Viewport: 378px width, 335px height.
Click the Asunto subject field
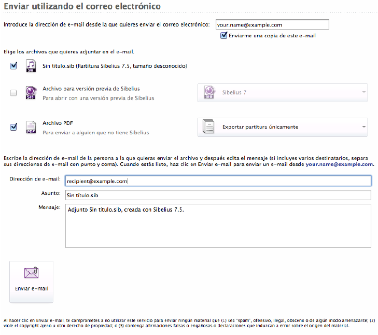[x=218, y=195]
